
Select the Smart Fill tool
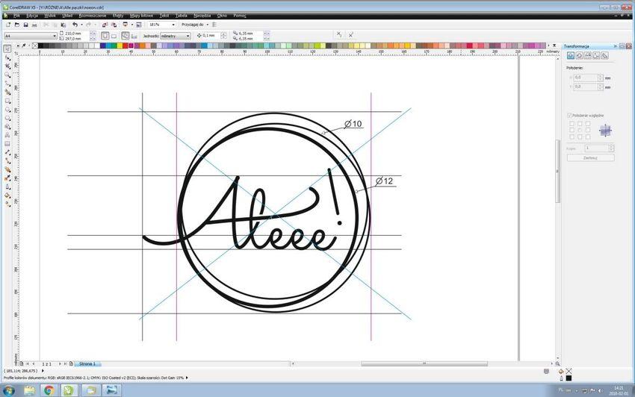coord(7,93)
